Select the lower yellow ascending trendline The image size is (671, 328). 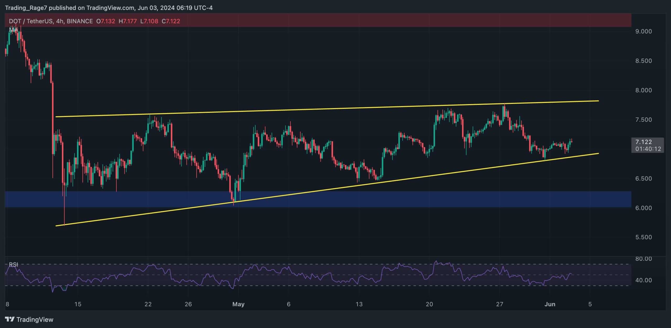tap(327, 189)
